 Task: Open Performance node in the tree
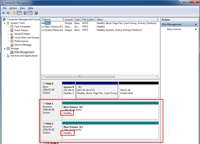(21, 41)
